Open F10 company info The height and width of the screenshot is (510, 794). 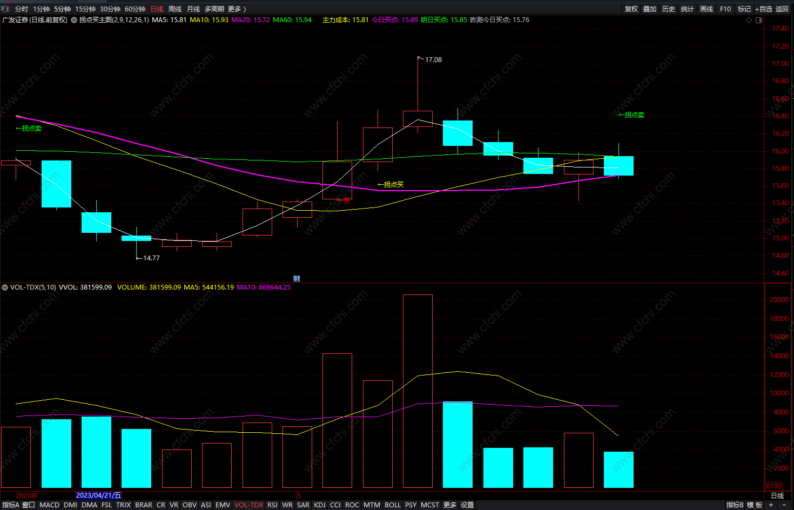coord(725,9)
